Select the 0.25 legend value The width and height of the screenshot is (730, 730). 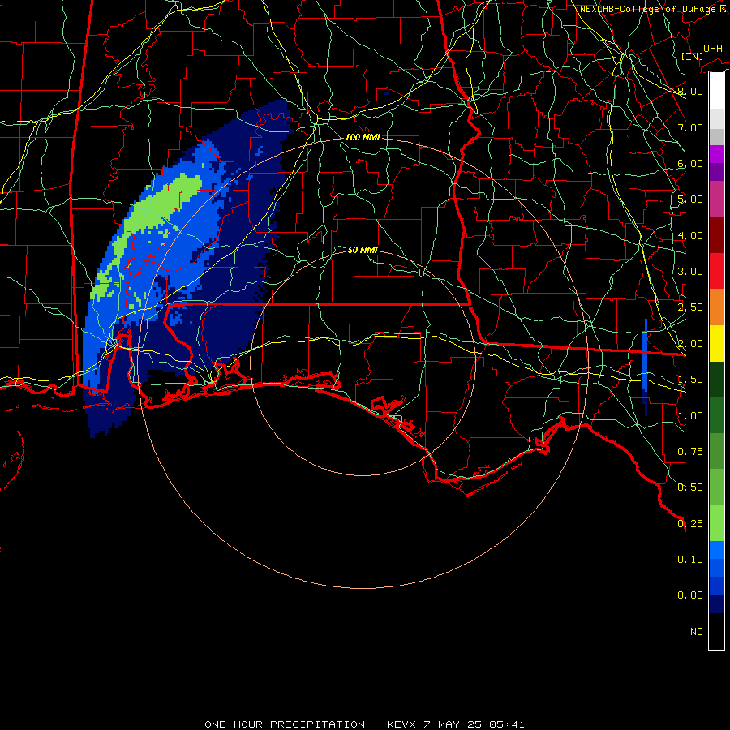690,524
